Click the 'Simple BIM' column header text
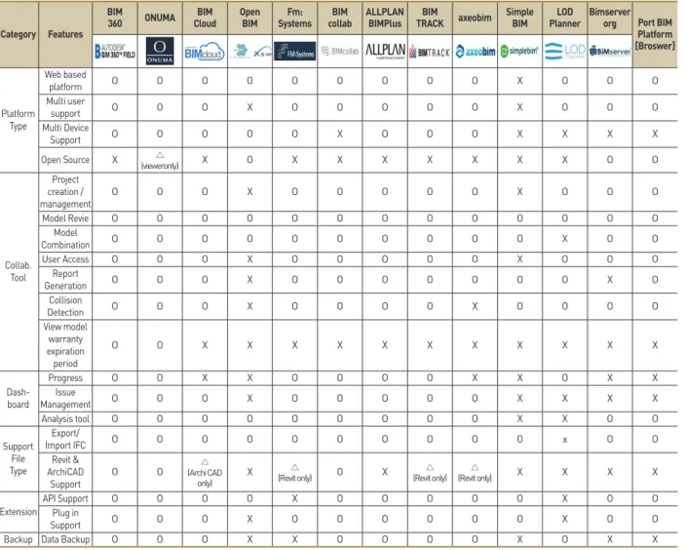The width and height of the screenshot is (686, 550). coord(519,18)
